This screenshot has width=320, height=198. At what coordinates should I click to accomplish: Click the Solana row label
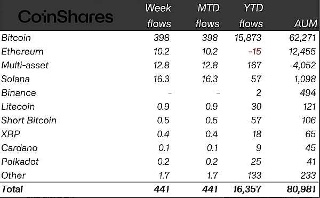coord(15,79)
